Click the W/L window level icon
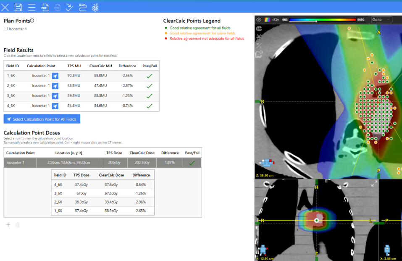Screen dimensions: 402x261 coord(259,46)
